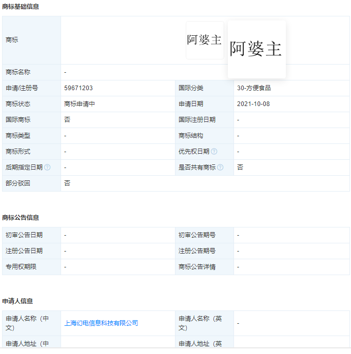Click the 国际商标 label

(x=18, y=120)
